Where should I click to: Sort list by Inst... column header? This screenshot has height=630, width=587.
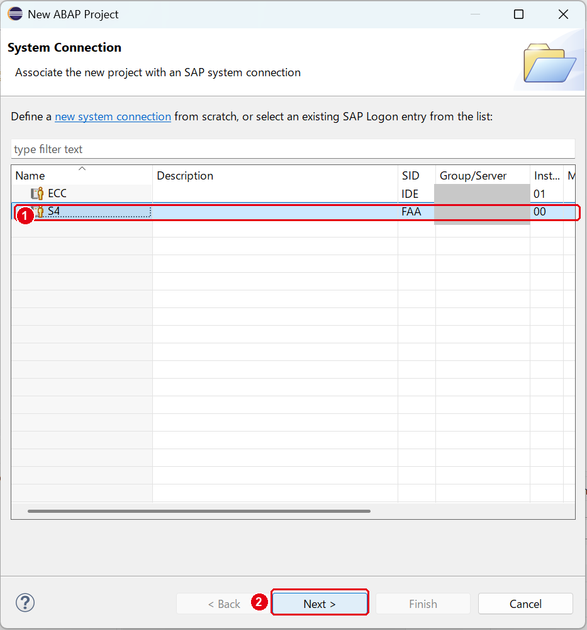547,176
